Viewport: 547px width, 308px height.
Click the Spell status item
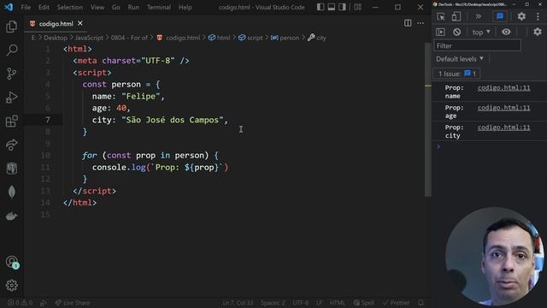pyautogui.click(x=364, y=303)
